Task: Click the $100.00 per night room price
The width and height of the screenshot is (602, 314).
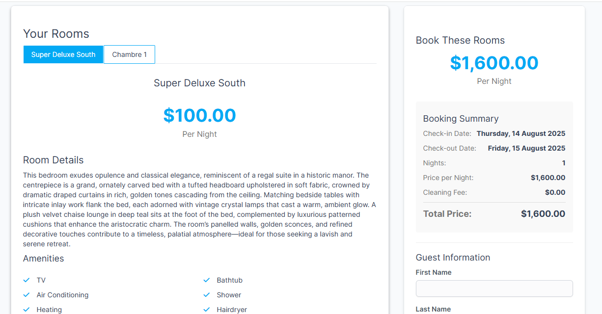Action: [199, 115]
